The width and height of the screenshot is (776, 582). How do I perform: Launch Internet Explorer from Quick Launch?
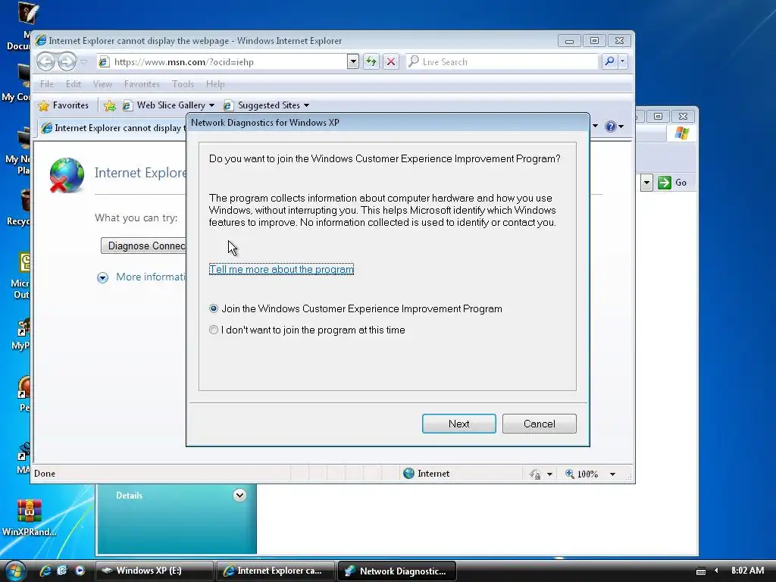click(x=45, y=571)
